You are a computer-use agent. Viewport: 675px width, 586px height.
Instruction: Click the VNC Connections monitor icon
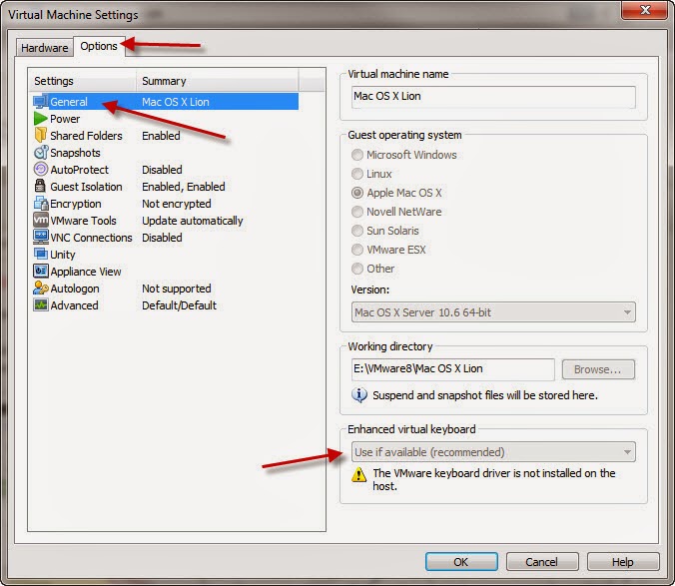point(41,237)
